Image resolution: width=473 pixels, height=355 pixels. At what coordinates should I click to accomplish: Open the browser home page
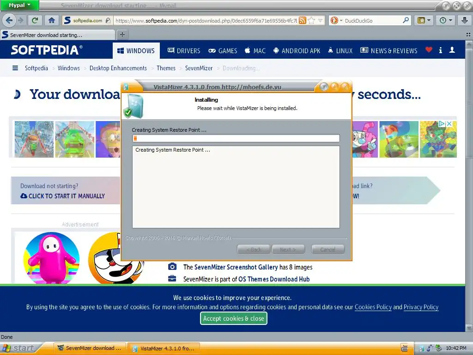click(x=52, y=20)
